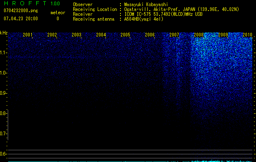Click the 2009 time marker
Screen dimensions: 256x162
click(223, 34)
